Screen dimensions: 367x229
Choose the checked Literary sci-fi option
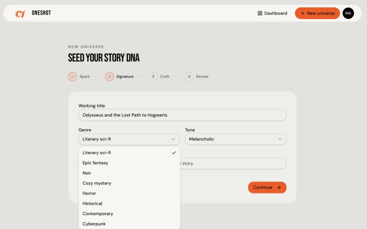tap(129, 153)
